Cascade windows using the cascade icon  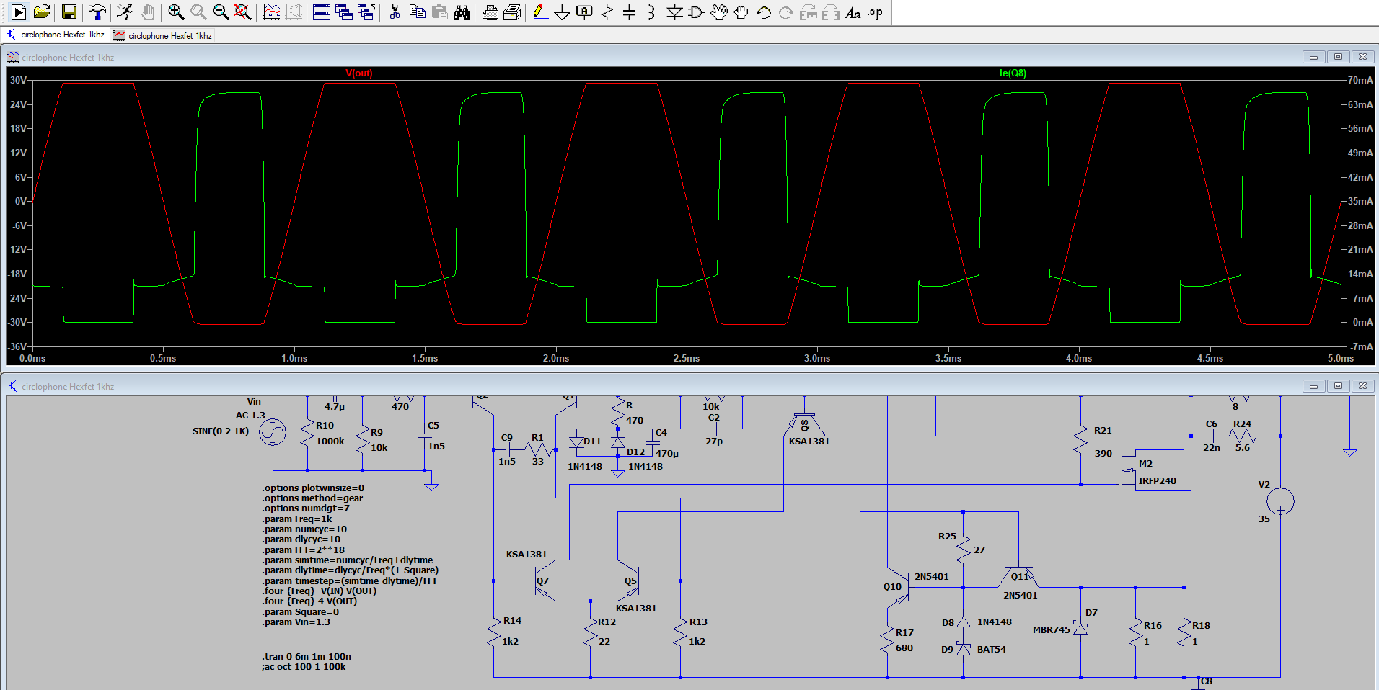pos(344,12)
